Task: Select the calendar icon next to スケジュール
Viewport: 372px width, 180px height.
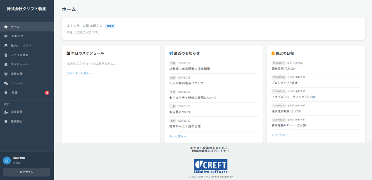Action: click(x=6, y=65)
